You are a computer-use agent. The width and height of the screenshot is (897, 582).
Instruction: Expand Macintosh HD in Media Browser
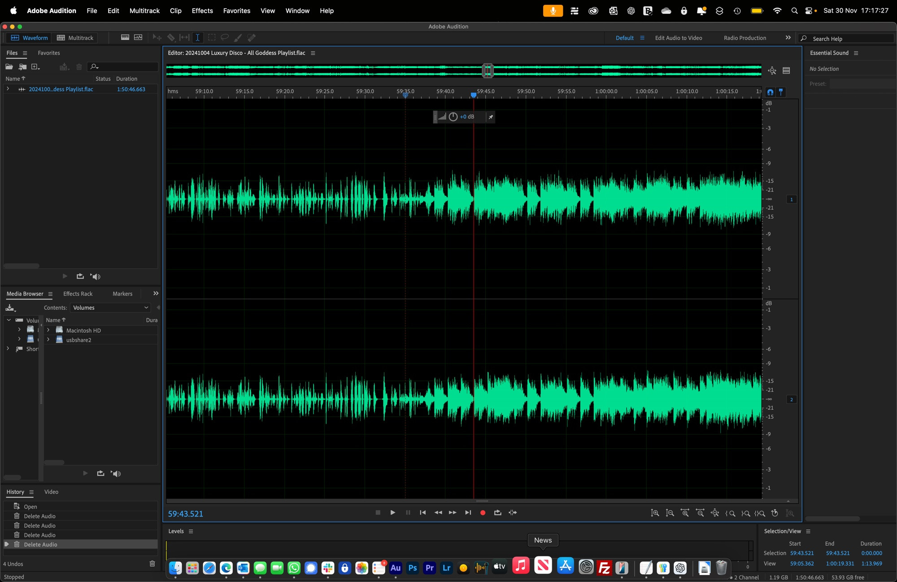pos(48,330)
